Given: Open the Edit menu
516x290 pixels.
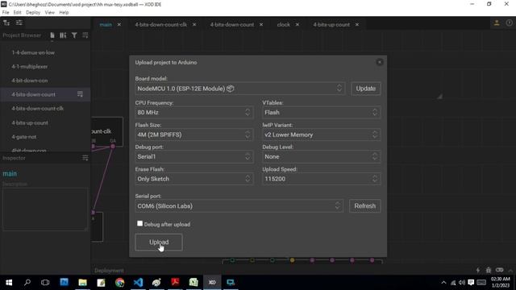Looking at the screenshot, I should pyautogui.click(x=17, y=13).
